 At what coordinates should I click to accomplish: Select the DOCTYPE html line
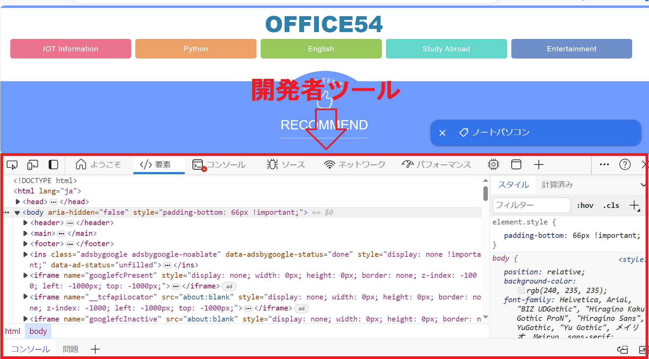(x=45, y=181)
